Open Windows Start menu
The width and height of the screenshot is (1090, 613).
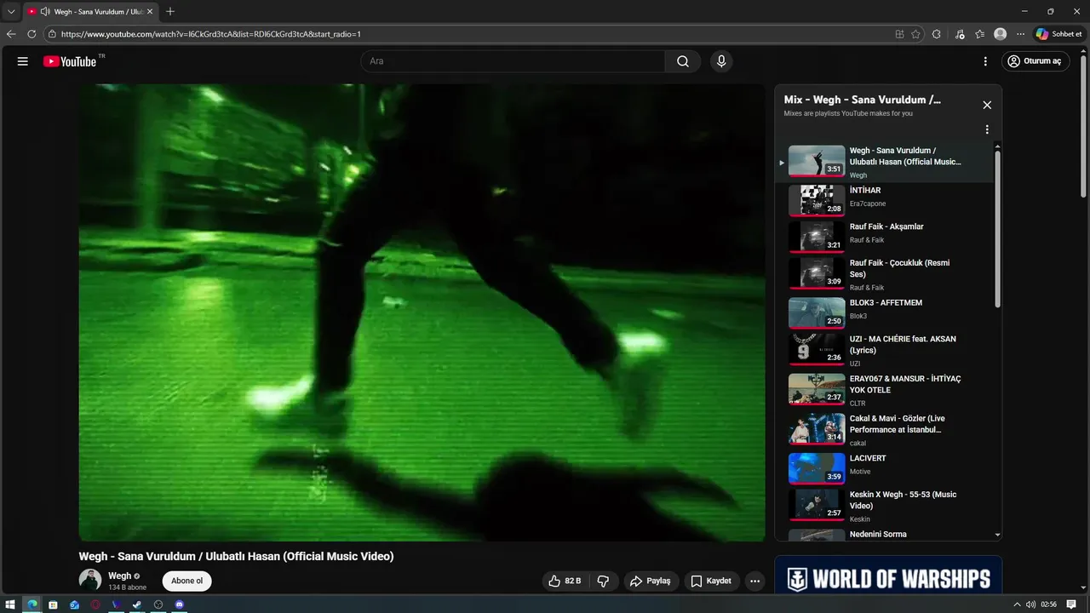click(x=10, y=604)
